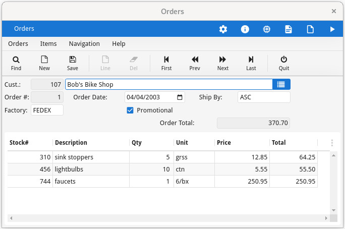Open the Items menu

(x=48, y=44)
